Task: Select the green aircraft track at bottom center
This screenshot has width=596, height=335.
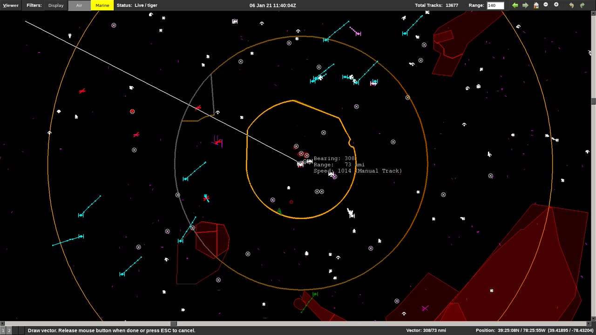Action: [x=315, y=294]
